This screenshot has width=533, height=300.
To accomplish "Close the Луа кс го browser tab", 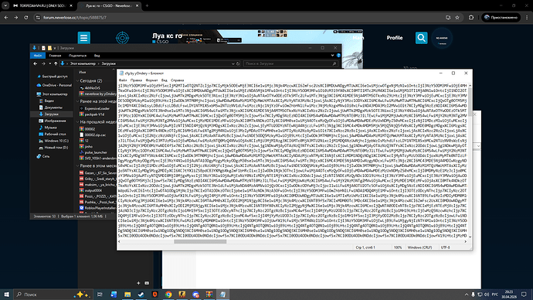I will click(137, 5).
